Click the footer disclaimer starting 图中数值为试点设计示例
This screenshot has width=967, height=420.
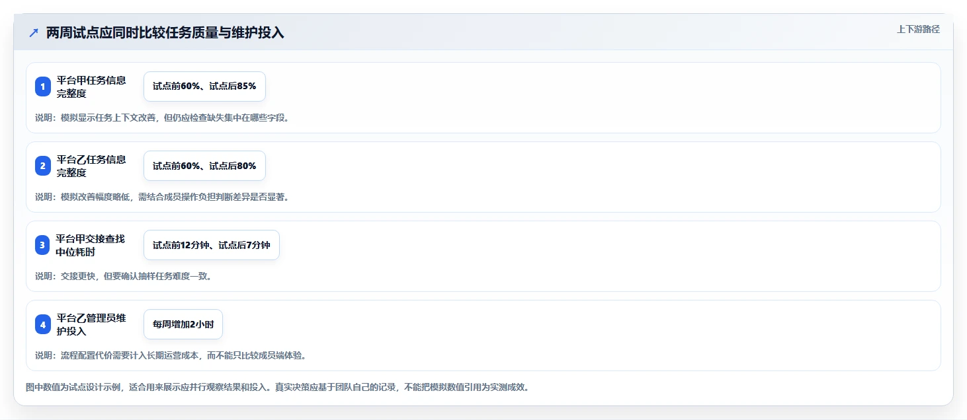[x=277, y=387]
